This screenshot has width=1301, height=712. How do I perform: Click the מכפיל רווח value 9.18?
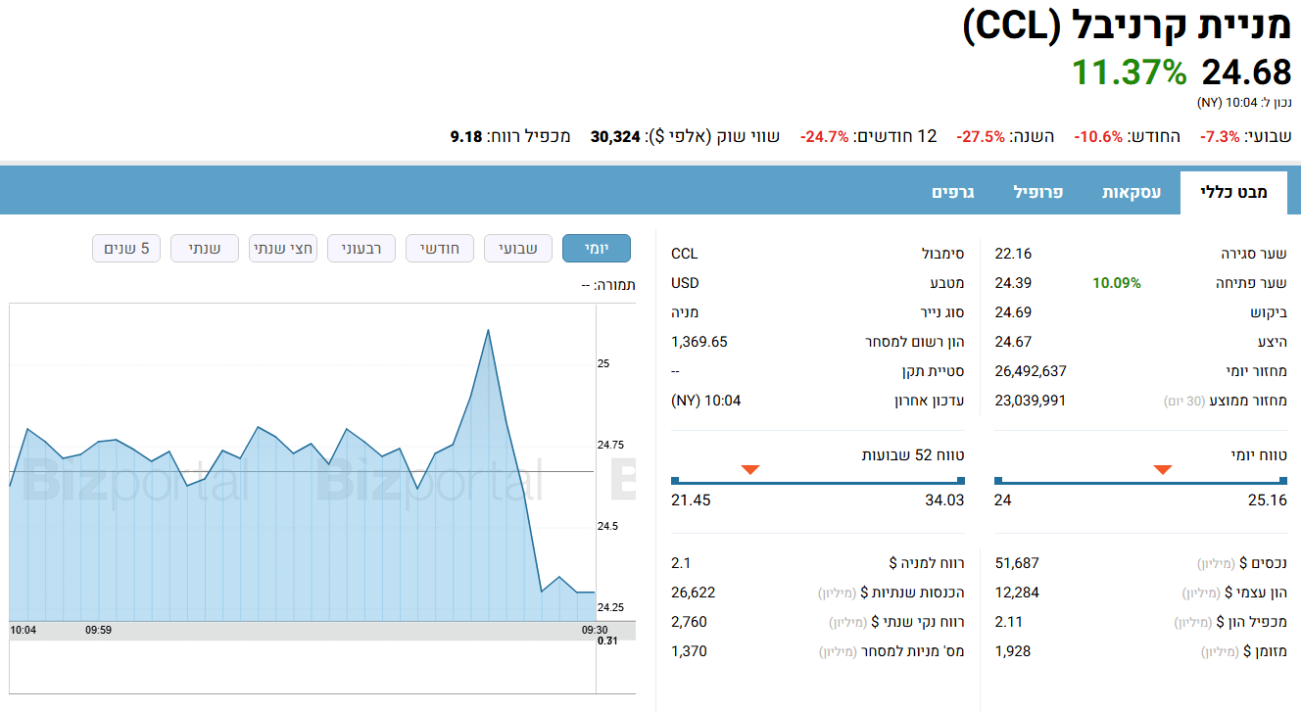(x=466, y=136)
